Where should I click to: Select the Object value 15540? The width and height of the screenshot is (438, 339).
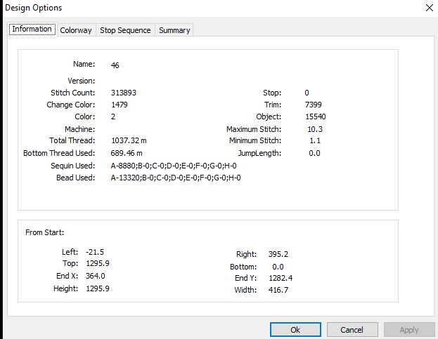(x=316, y=117)
